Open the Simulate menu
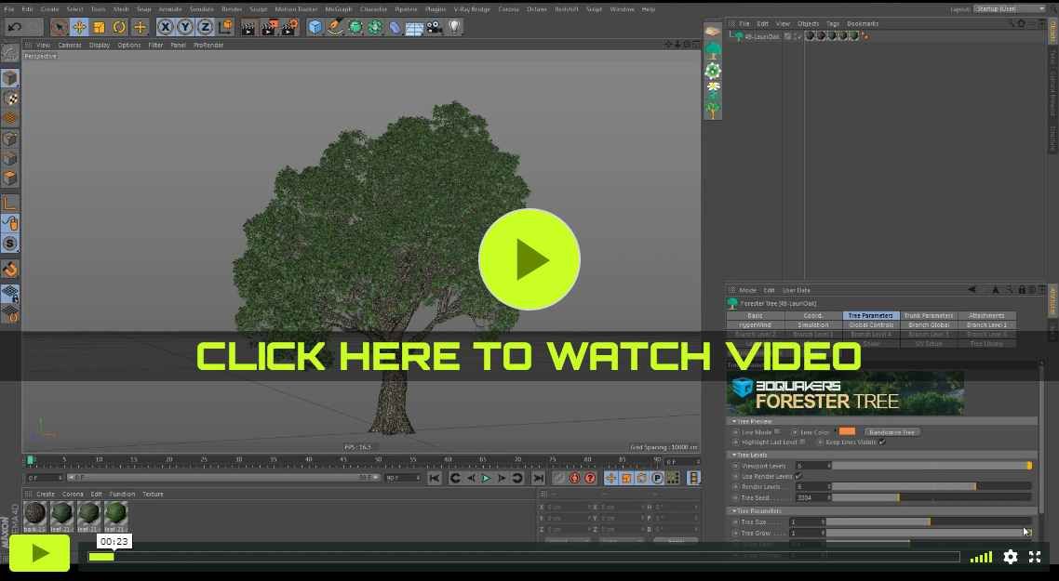 pos(201,8)
